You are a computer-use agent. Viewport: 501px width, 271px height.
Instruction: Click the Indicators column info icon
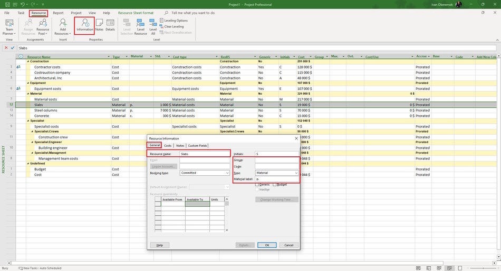tap(21, 56)
